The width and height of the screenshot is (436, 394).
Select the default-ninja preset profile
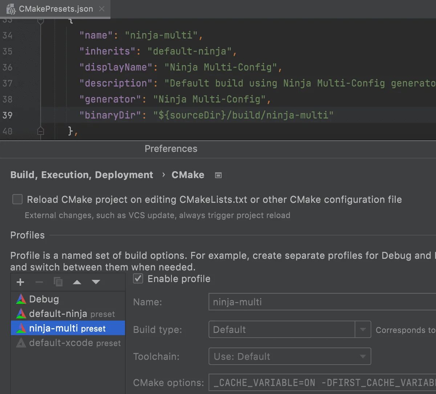pos(58,314)
